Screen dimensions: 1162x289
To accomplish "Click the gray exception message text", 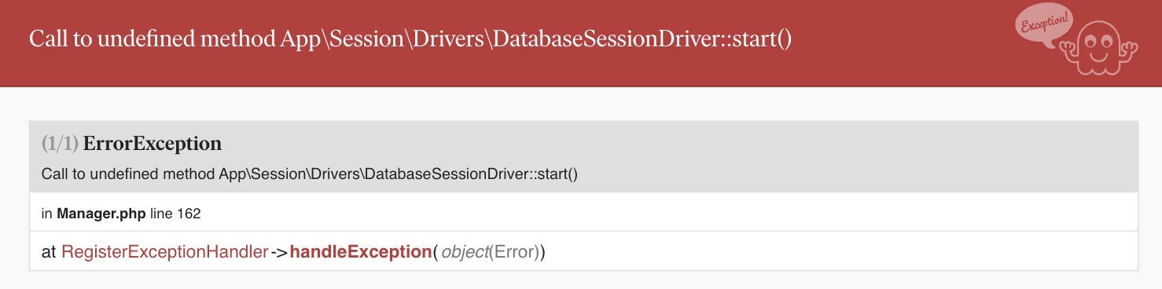I will (309, 174).
